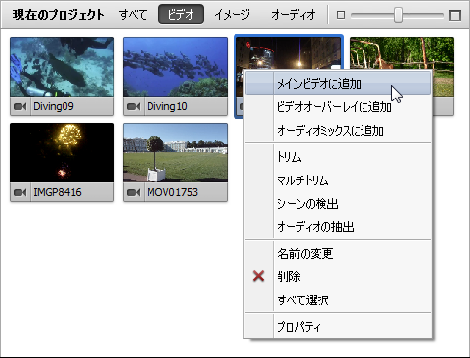Select the night city video thumbnail
Viewport: 470px width, 358px height.
coord(288,53)
